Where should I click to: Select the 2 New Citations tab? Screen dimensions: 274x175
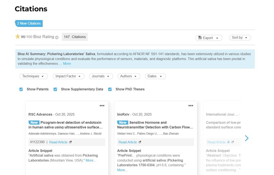click(x=29, y=23)
